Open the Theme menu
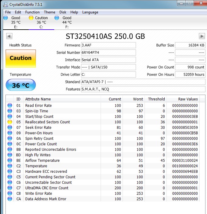This screenshot has width=207, height=214. [50, 12]
